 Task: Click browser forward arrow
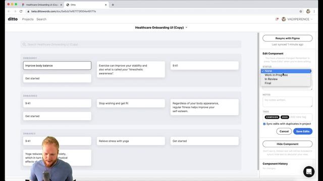point(15,11)
